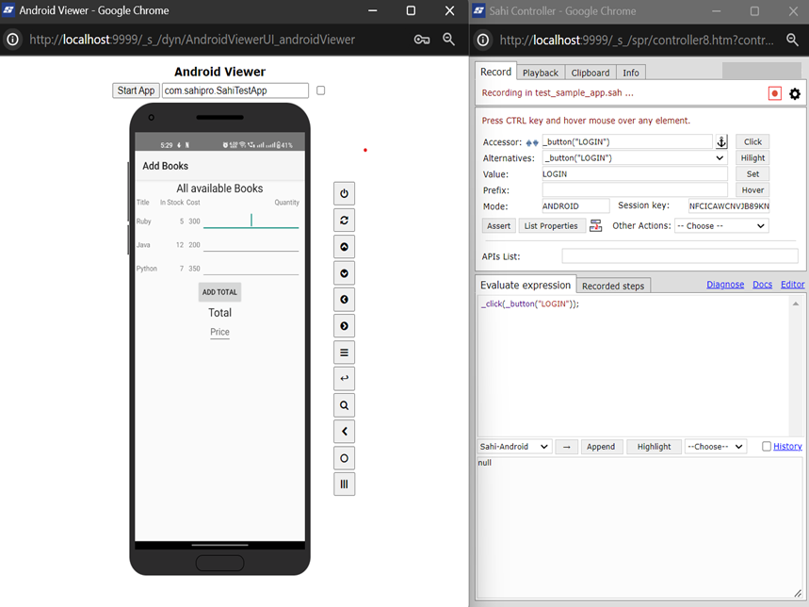Click the Start App button
This screenshot has width=809, height=607.
coord(136,90)
